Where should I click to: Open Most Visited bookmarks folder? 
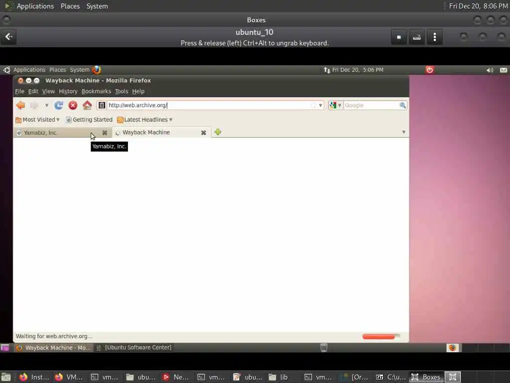(37, 120)
